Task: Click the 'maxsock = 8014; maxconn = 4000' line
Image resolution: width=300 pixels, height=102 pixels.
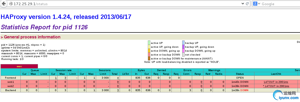Action: click(32, 53)
